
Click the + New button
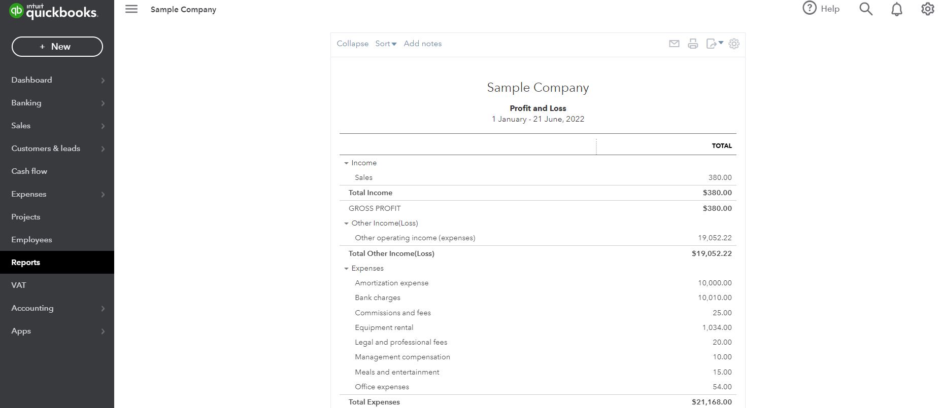click(x=57, y=47)
